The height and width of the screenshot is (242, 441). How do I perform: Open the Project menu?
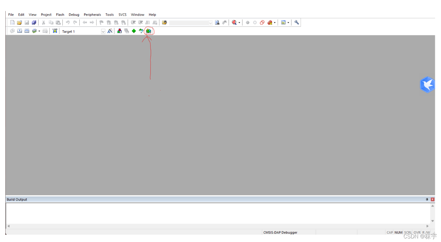(46, 15)
